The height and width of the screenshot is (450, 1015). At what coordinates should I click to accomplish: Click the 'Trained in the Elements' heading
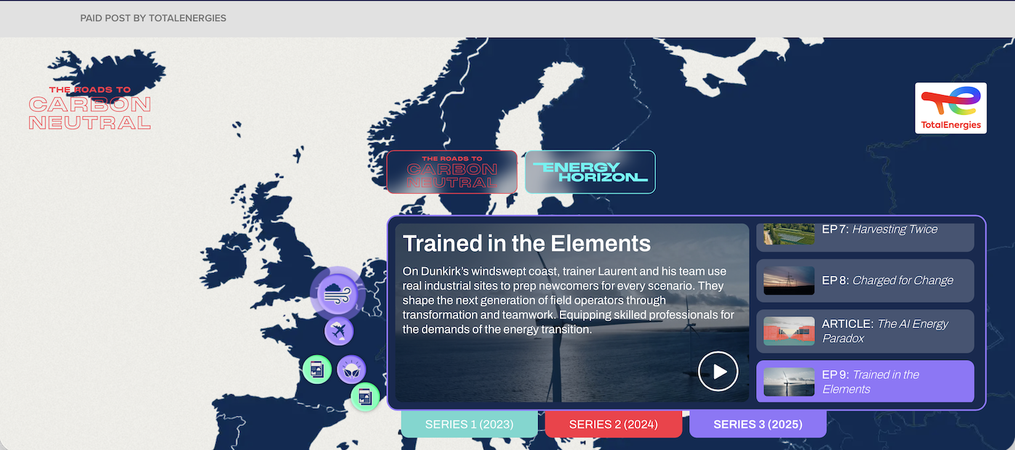[526, 243]
